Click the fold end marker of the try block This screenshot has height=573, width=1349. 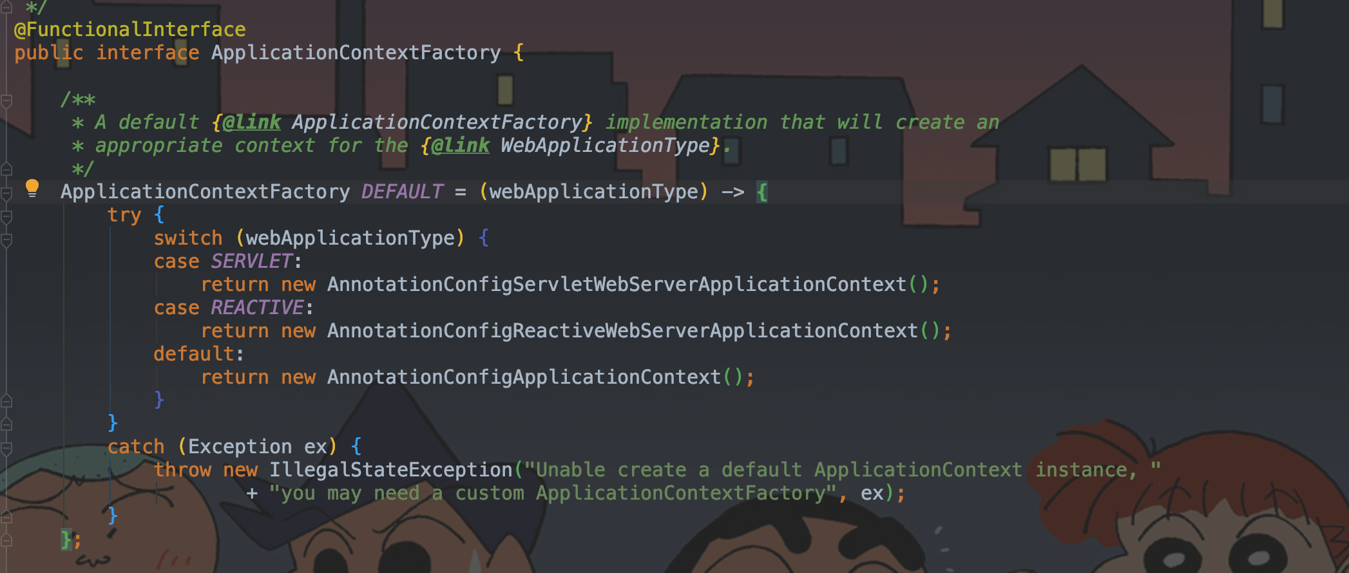pyautogui.click(x=6, y=424)
